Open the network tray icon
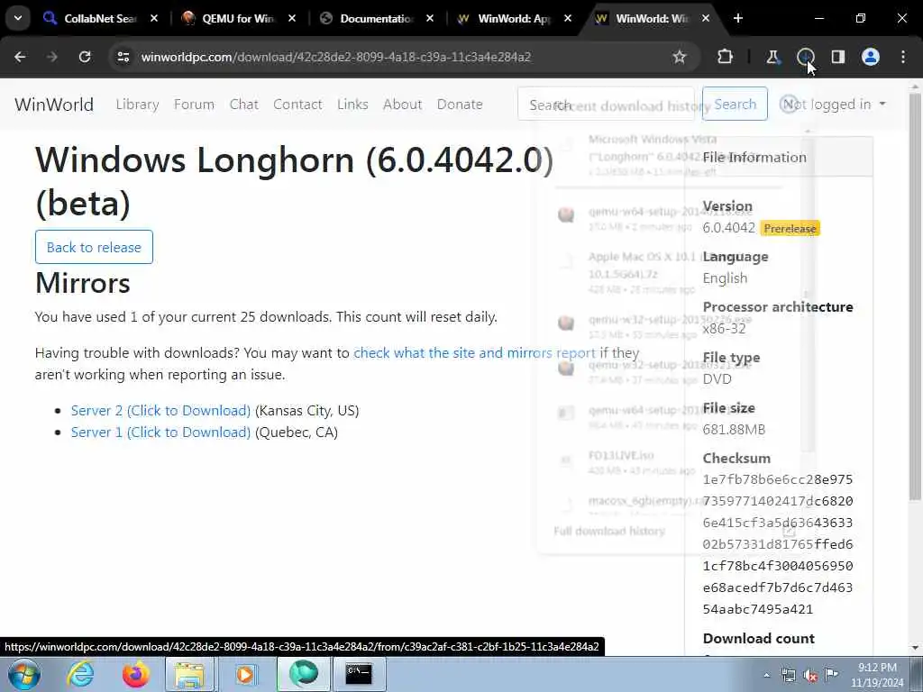This screenshot has height=692, width=923. point(788,675)
